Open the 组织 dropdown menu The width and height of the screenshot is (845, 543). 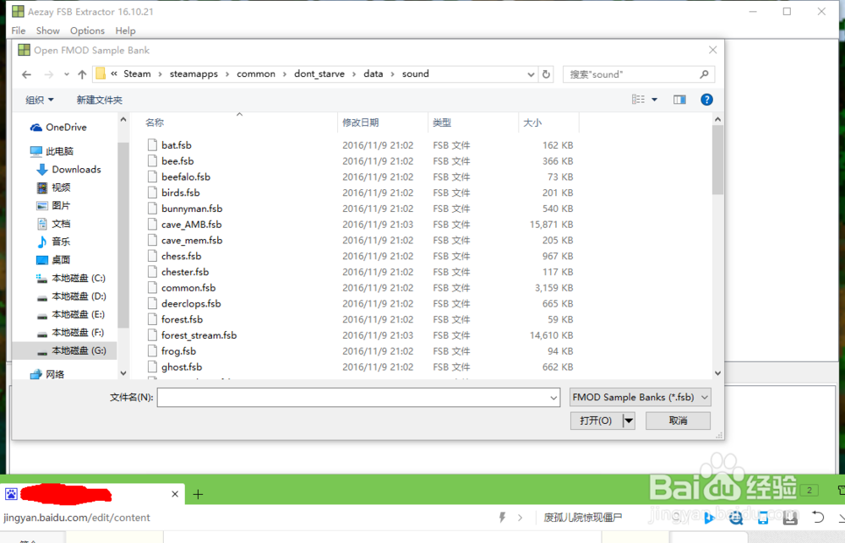point(40,100)
